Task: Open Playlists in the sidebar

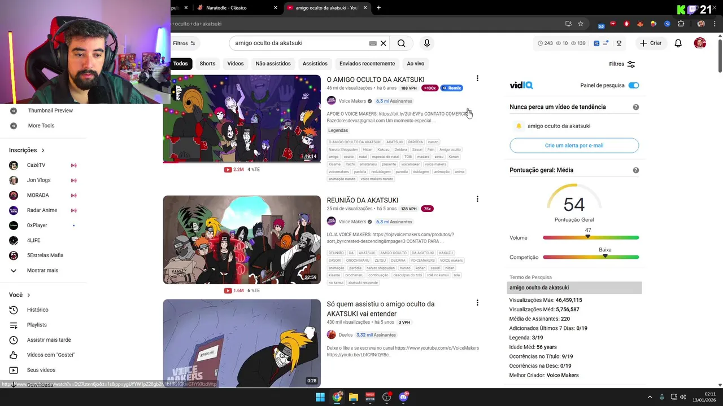Action: [x=37, y=325]
